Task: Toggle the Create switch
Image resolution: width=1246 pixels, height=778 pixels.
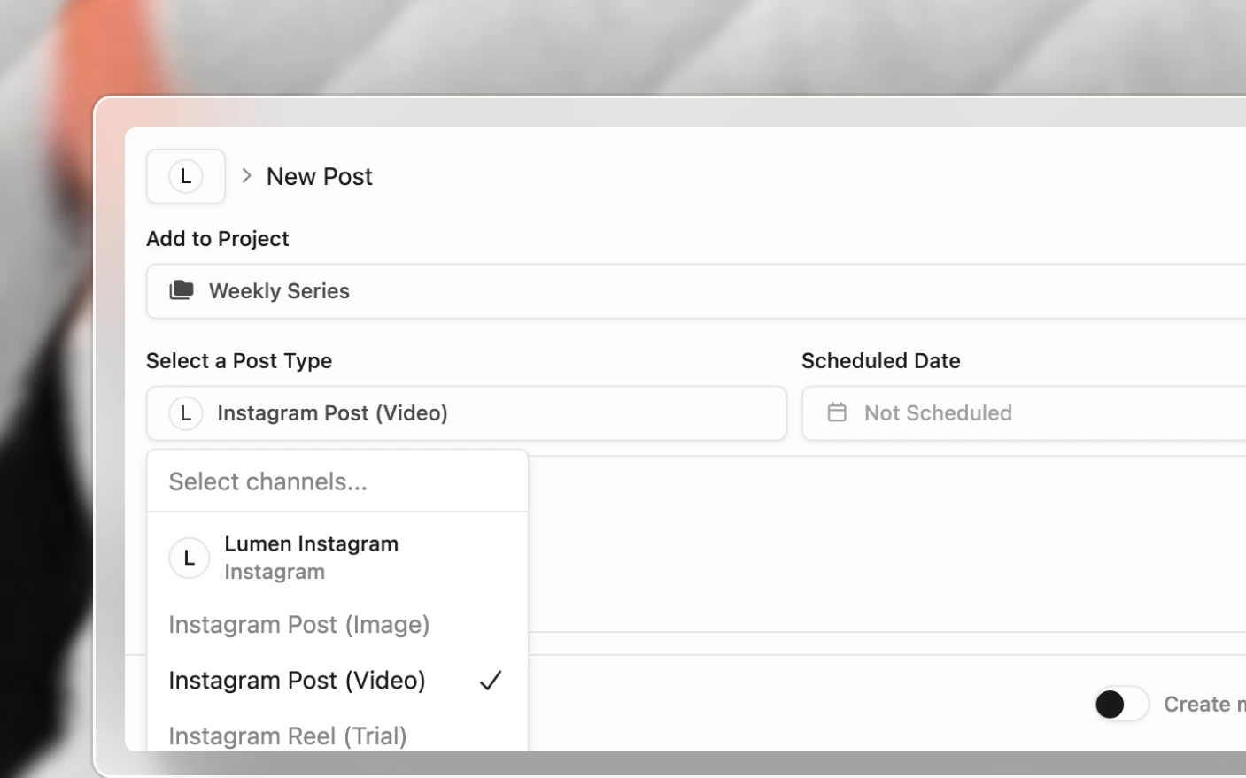Action: pyautogui.click(x=1121, y=705)
